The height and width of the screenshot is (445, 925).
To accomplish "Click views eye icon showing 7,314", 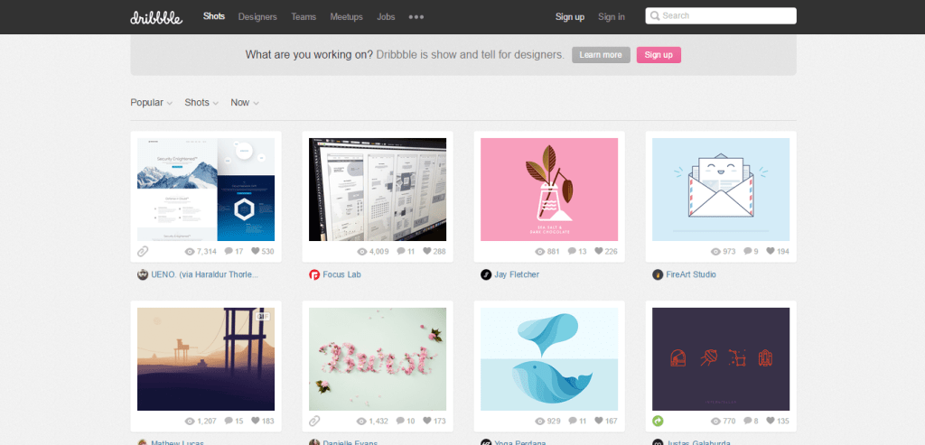I will (190, 252).
